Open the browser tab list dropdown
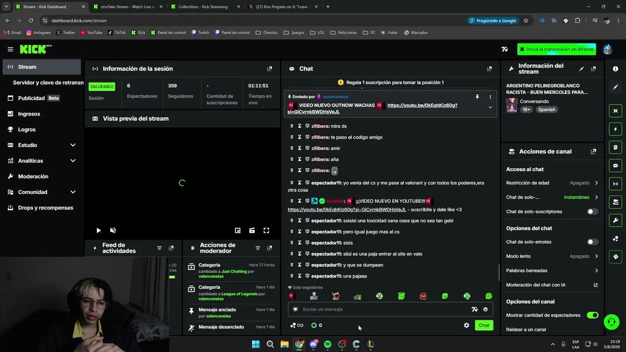Image resolution: width=626 pixels, height=352 pixels. point(6,7)
